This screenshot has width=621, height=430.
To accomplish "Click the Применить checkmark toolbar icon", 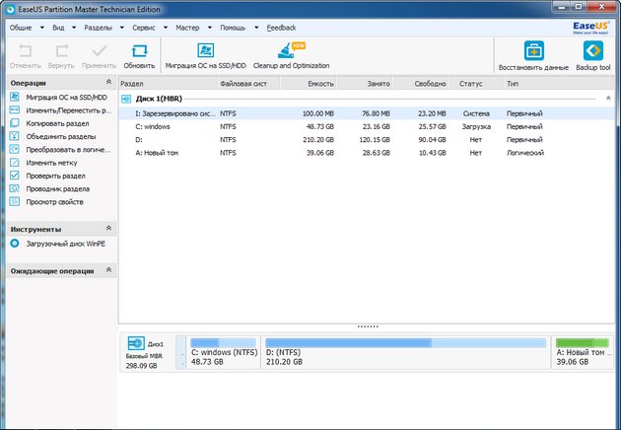I will tap(99, 51).
